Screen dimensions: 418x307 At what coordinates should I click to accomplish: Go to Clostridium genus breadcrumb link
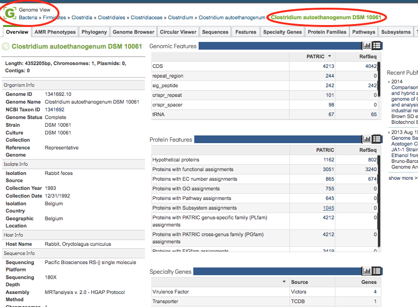(180, 17)
